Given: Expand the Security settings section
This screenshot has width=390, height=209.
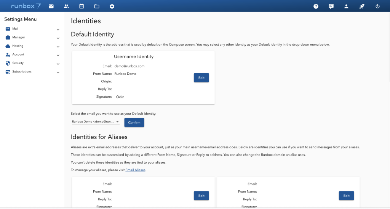Looking at the screenshot, I should pyautogui.click(x=58, y=64).
